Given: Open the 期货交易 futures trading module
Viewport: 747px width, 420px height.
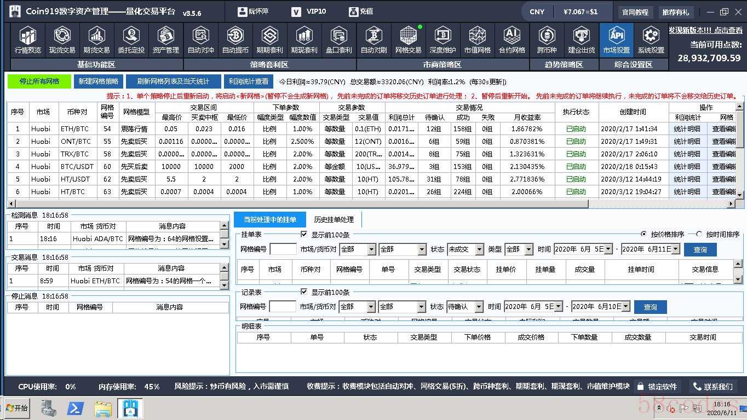Looking at the screenshot, I should point(96,40).
